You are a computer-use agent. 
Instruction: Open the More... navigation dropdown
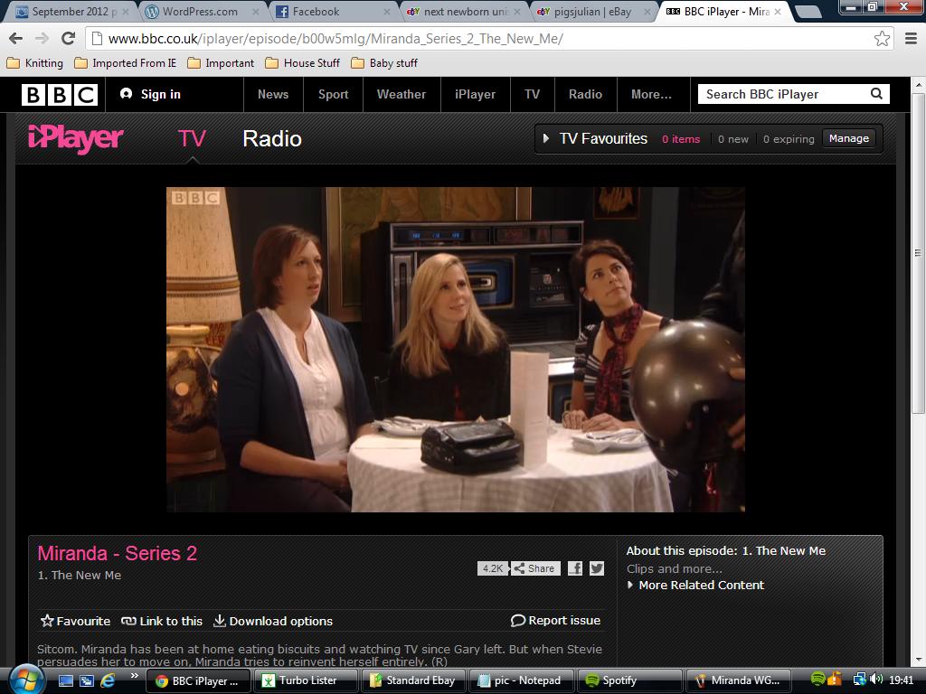651,94
